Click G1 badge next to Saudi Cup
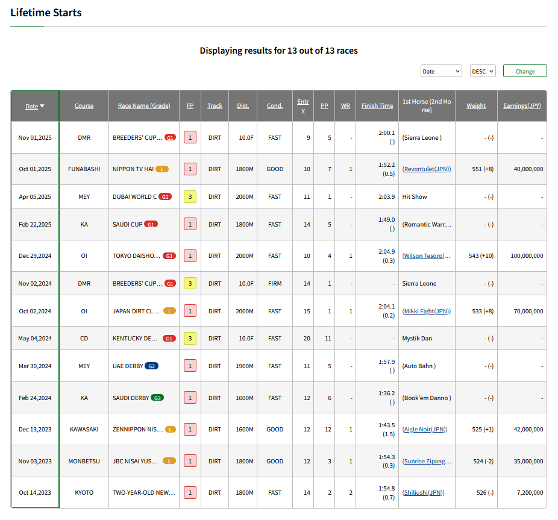Image resolution: width=558 pixels, height=520 pixels. click(x=151, y=225)
